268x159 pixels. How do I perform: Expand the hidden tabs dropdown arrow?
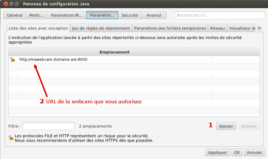[260, 28]
